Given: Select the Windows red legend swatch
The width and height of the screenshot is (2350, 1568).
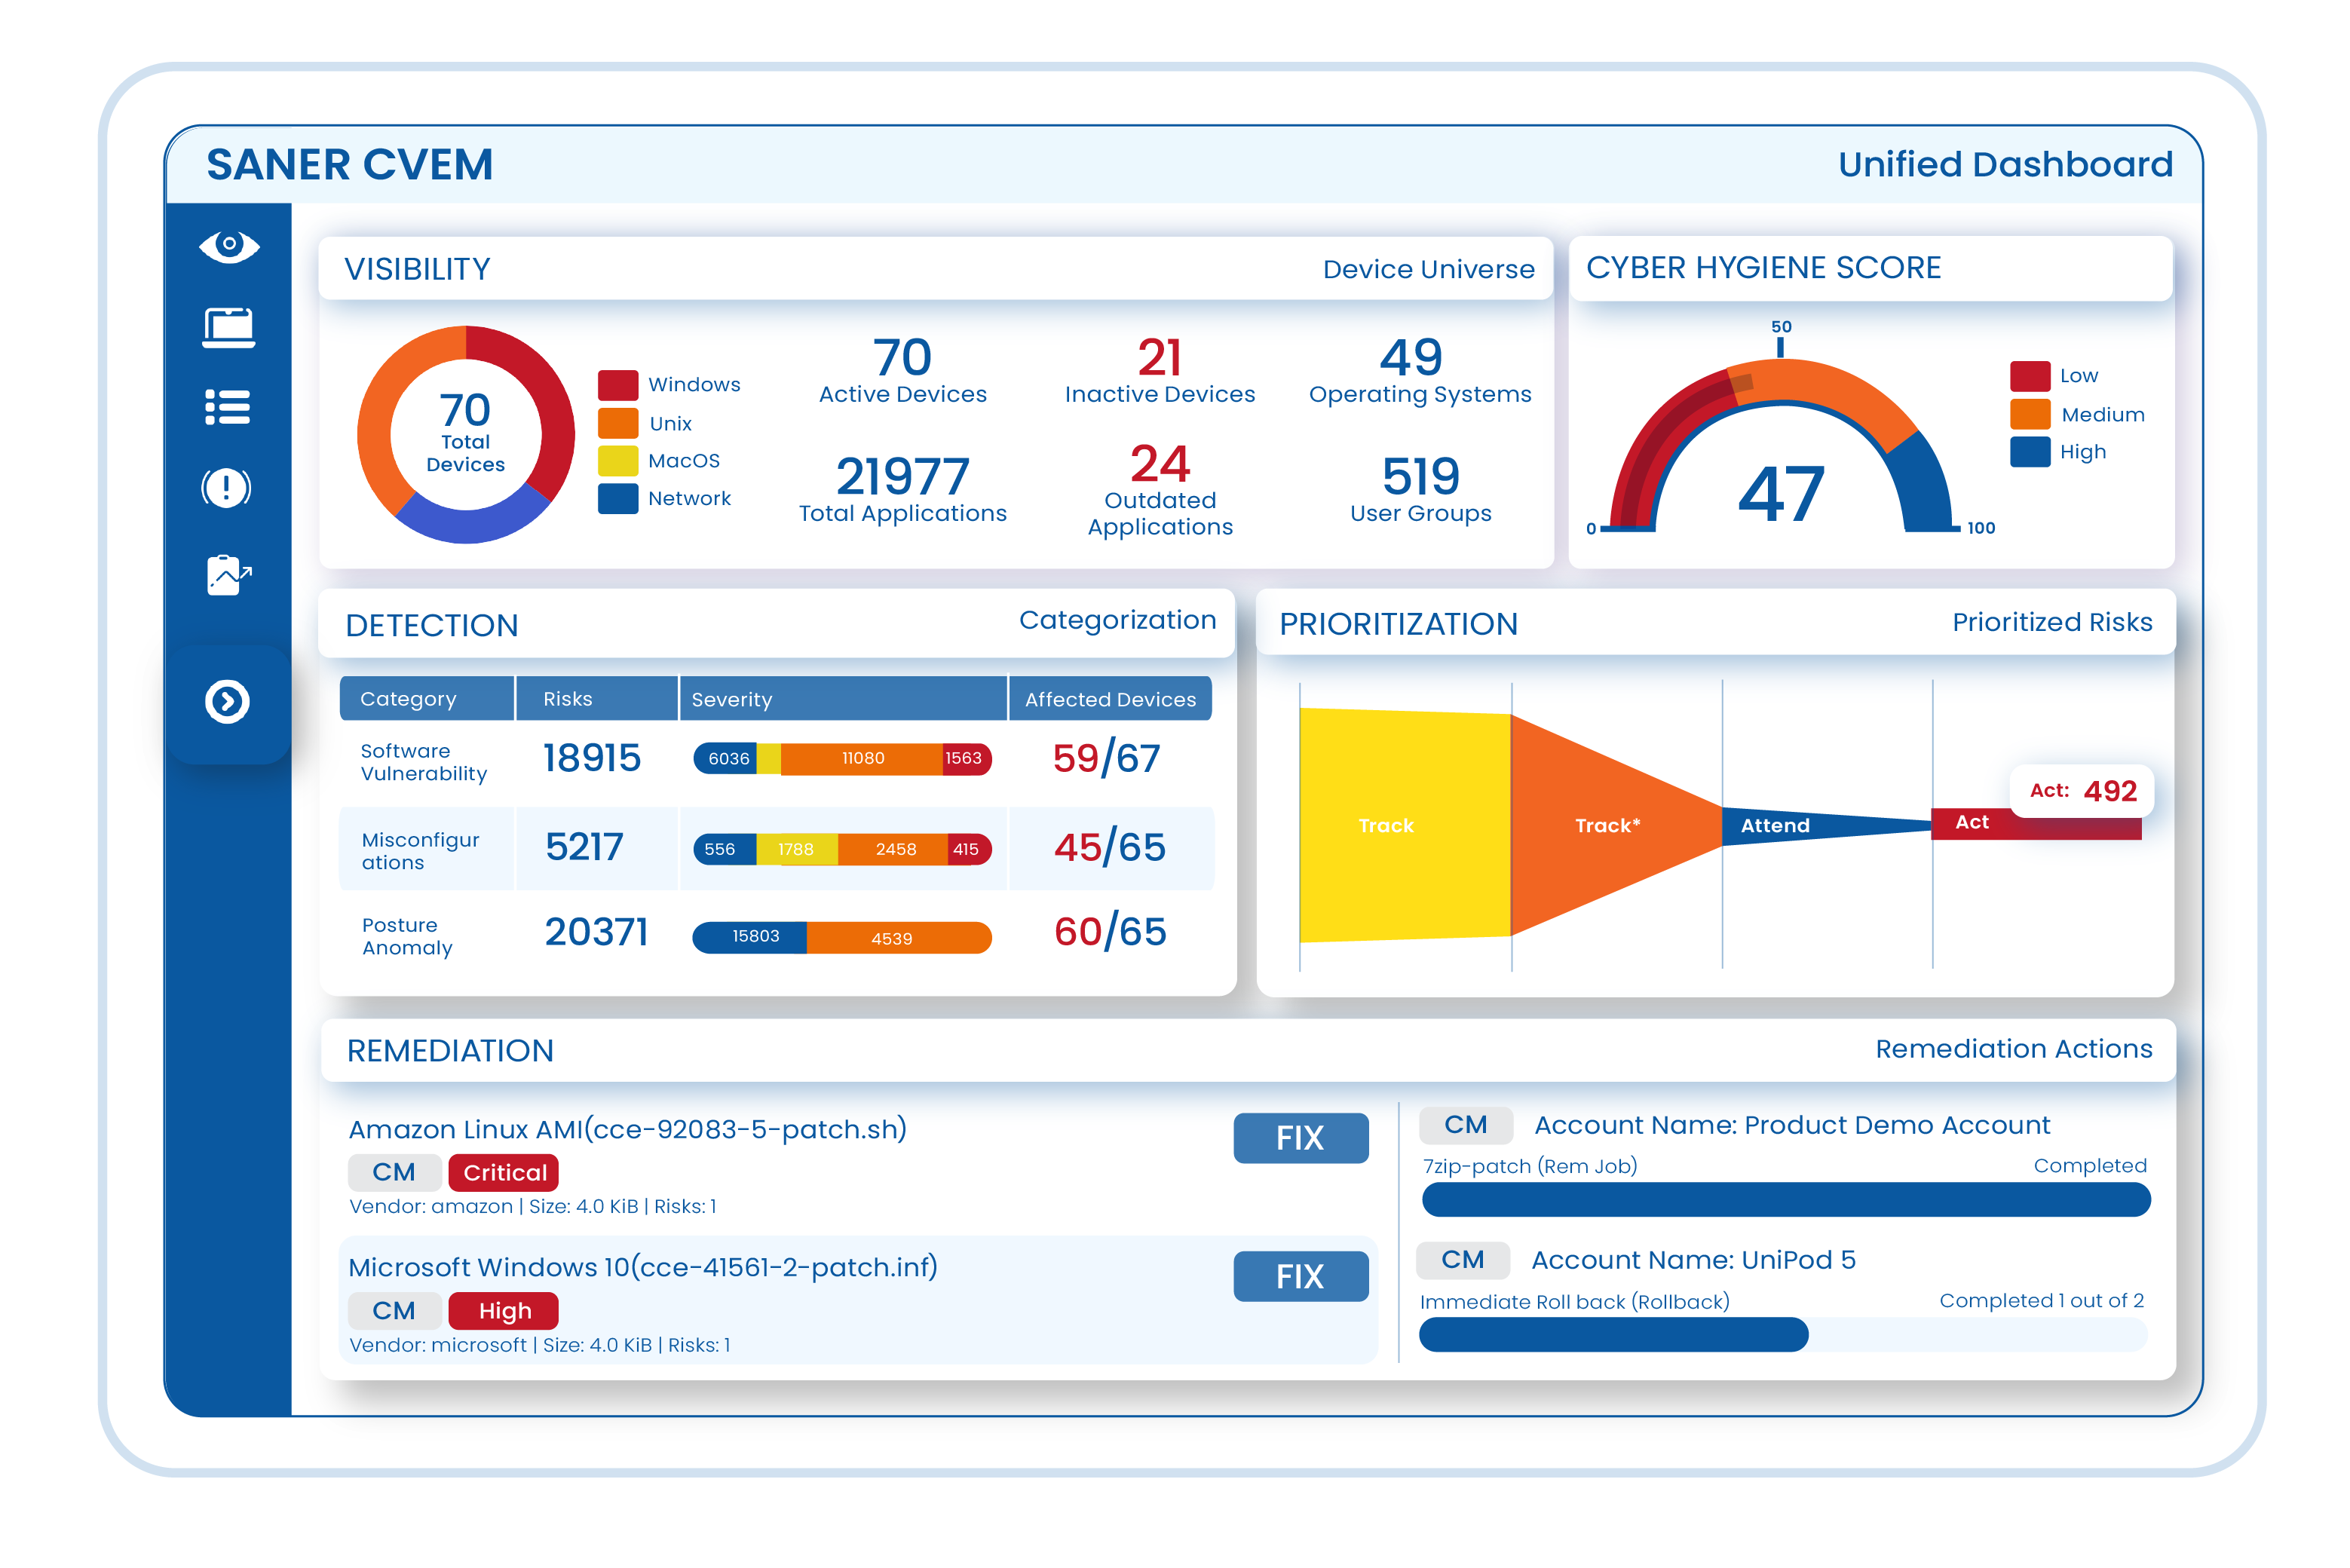Looking at the screenshot, I should 618,385.
